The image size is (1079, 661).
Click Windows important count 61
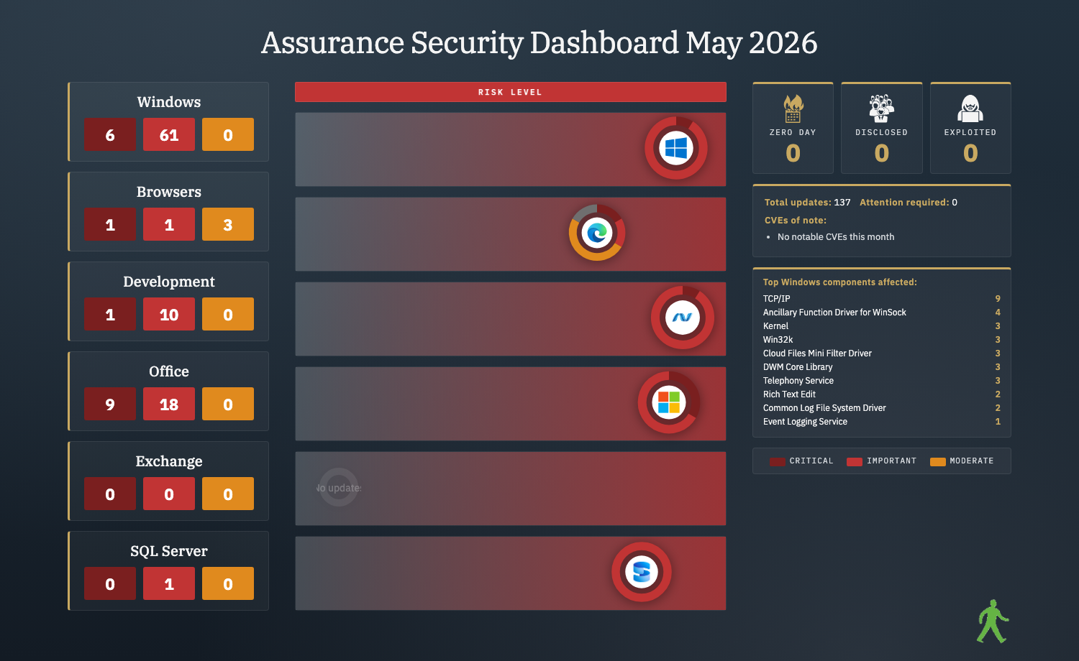[169, 134]
